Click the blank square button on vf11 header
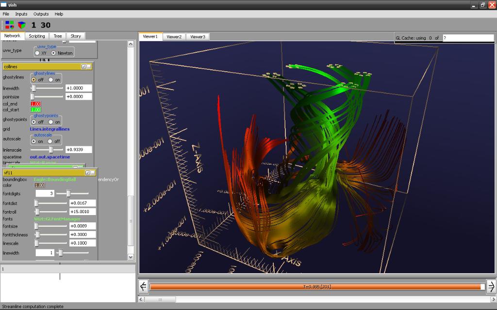Screen dimensions: 497x310 (x=93, y=172)
